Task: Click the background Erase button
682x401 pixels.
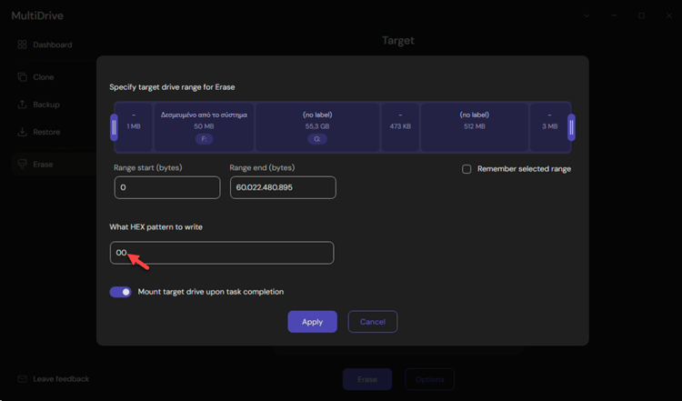Action: [367, 379]
